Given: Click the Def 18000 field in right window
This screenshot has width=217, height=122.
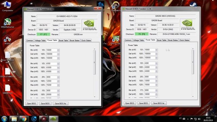Looking at the screenshot, I should point(150,94).
